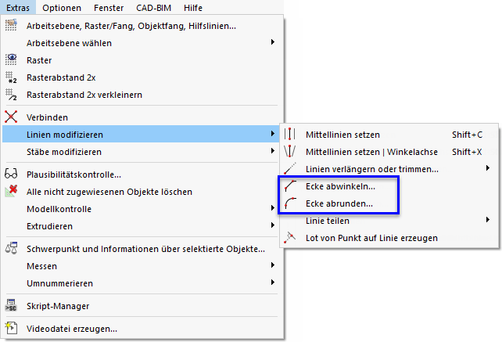Viewport: 502px width, 342px height.
Task: Expand the Linie teilen submenu arrow
Action: point(488,221)
